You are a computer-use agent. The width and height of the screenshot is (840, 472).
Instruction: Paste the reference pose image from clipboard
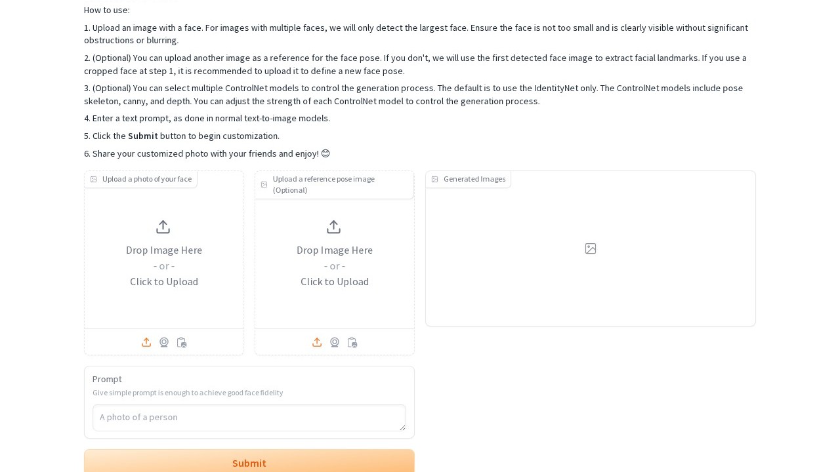(352, 342)
